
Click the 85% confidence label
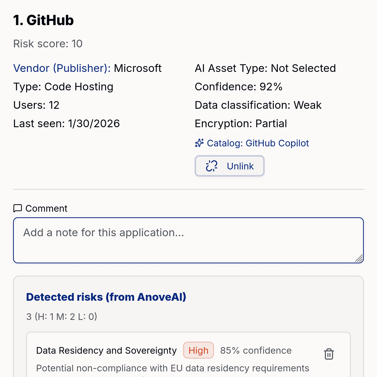(x=256, y=350)
